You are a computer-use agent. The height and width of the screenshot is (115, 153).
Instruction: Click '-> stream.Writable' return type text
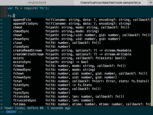point(115,54)
